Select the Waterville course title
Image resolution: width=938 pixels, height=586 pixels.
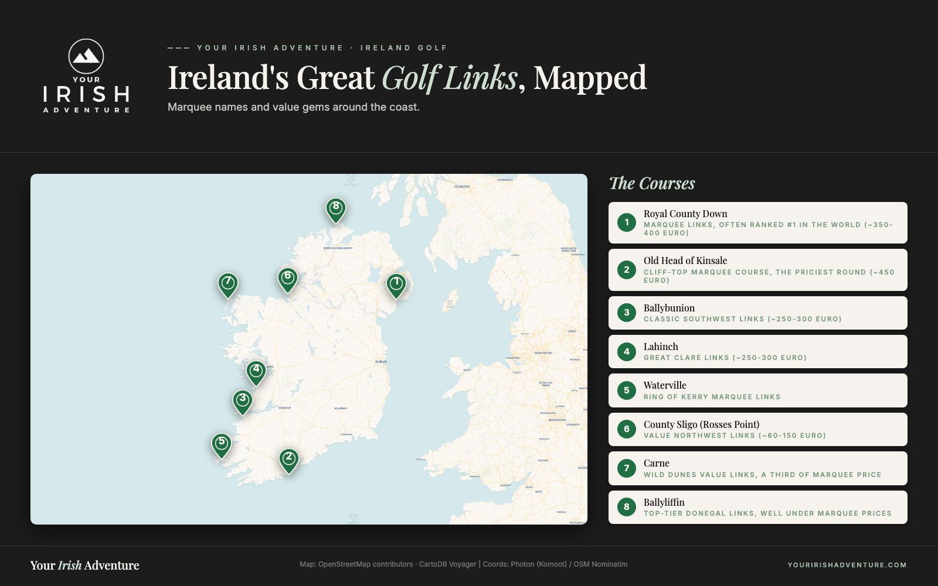(x=665, y=385)
